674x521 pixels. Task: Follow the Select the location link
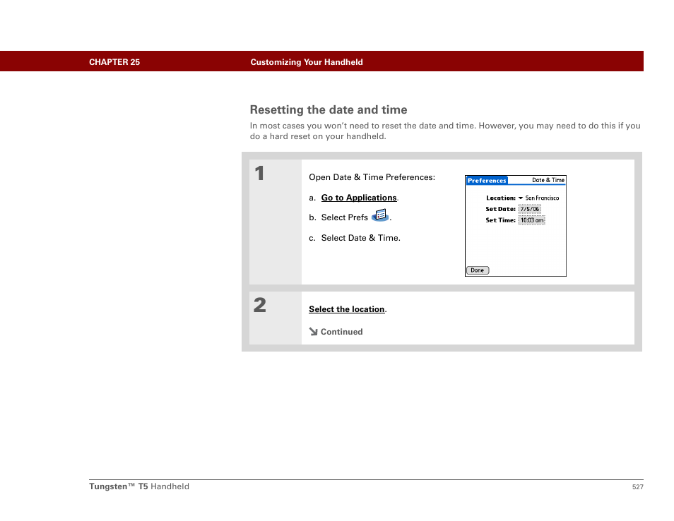[346, 309]
